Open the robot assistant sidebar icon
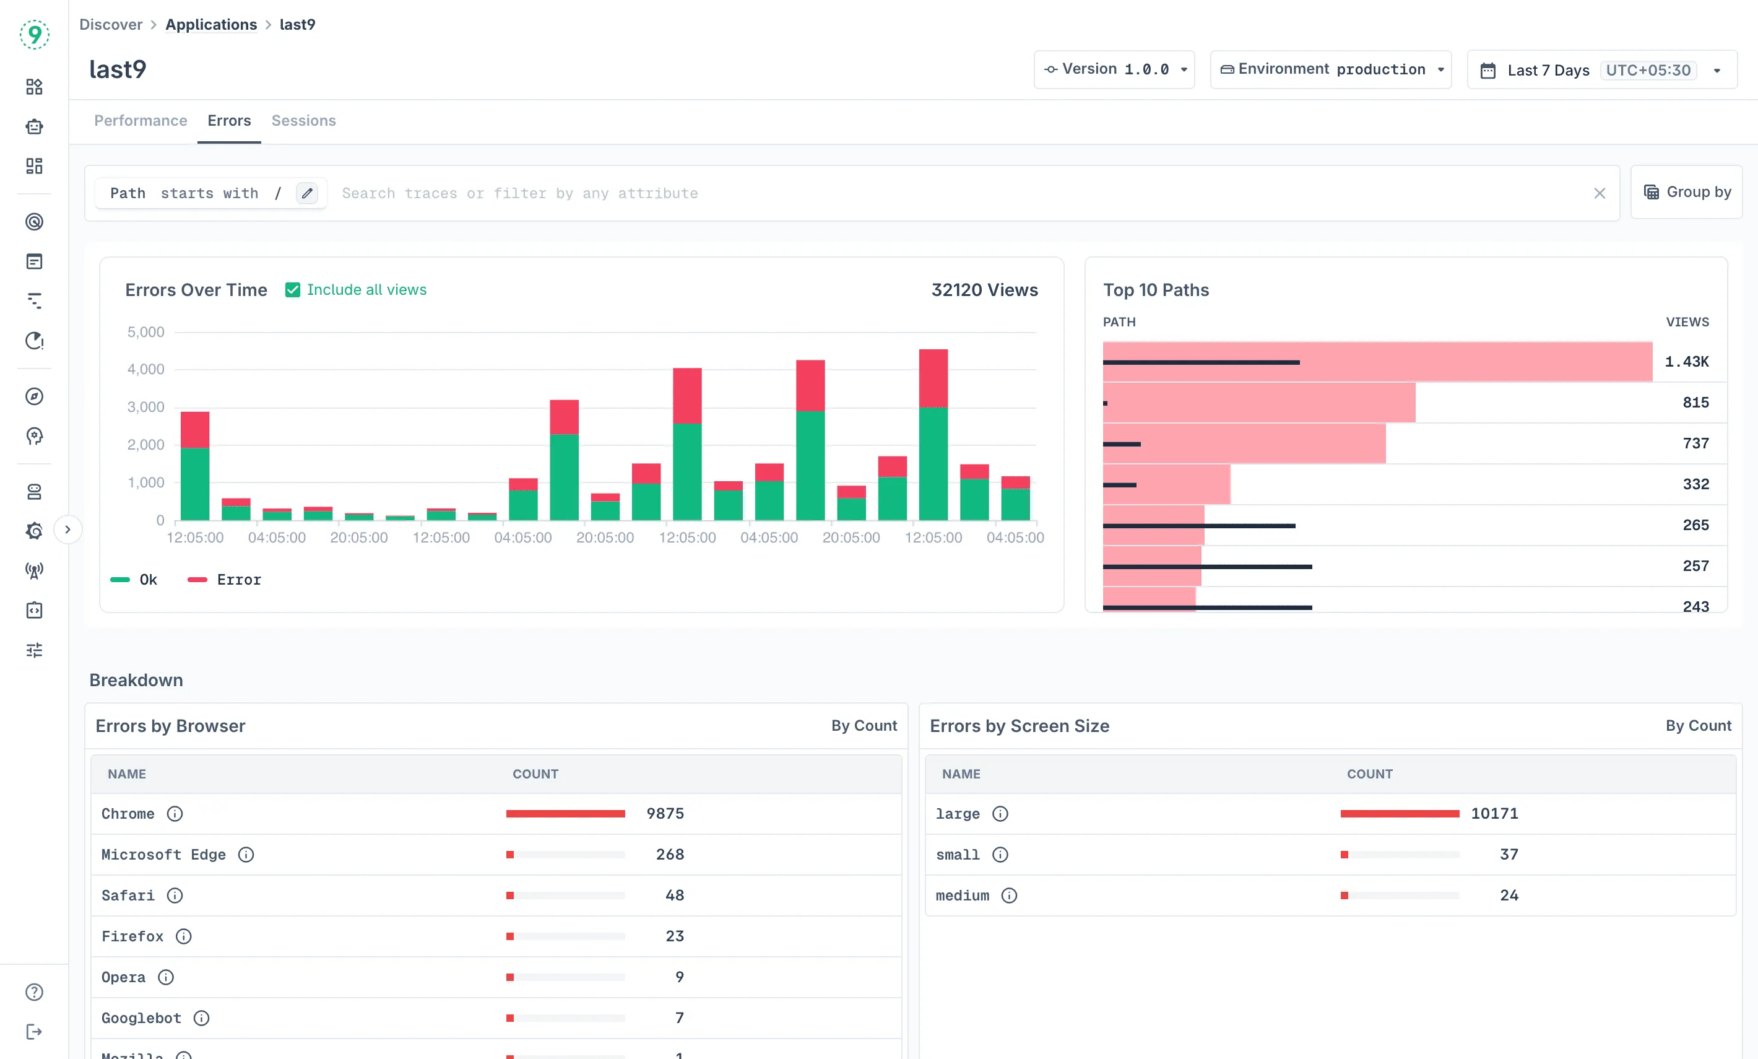 (34, 126)
